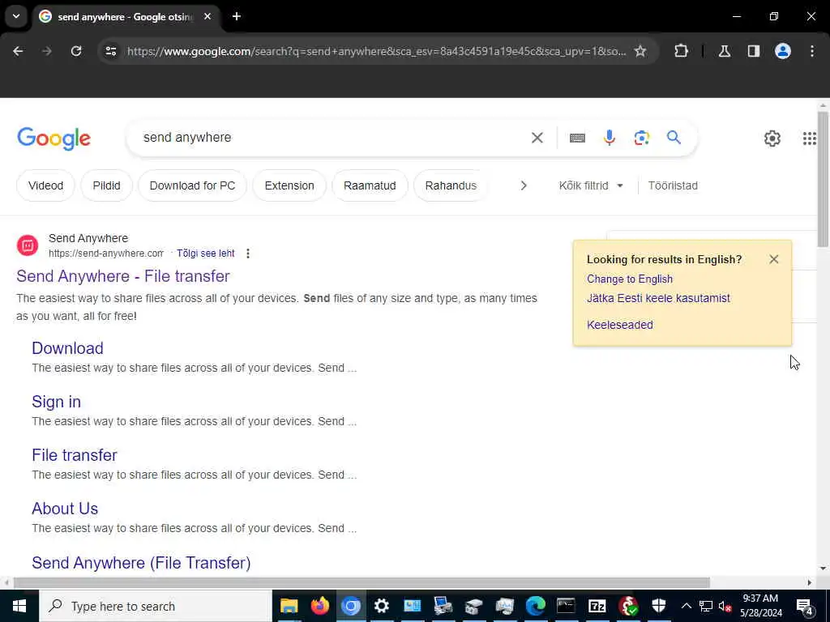Viewport: 830px width, 622px height.
Task: Select the Download for PC filter
Action: (192, 185)
